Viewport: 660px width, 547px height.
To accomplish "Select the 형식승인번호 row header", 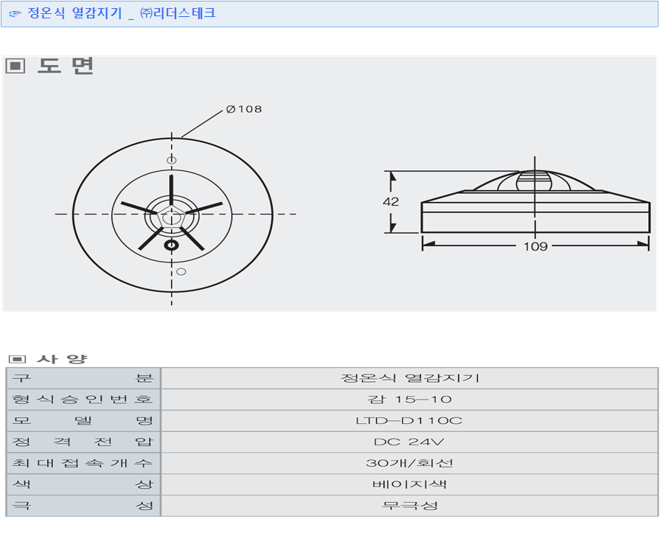I will coord(83,400).
